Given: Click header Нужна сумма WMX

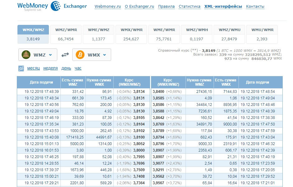Looking at the screenshot, I should (x=99, y=82).
